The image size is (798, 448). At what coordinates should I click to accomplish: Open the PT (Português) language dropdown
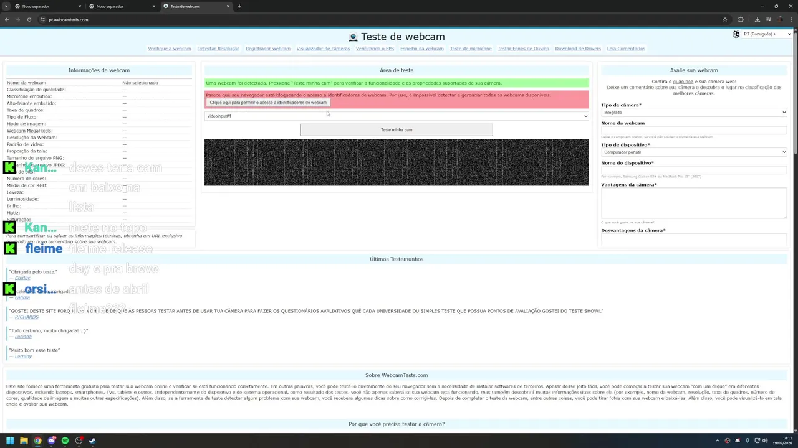point(767,34)
